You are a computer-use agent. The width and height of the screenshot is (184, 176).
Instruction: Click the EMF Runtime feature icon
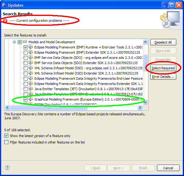point(31,47)
